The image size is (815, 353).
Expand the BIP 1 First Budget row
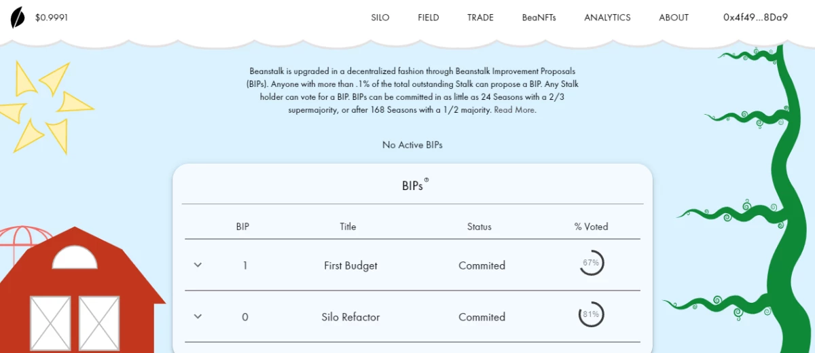tap(198, 265)
